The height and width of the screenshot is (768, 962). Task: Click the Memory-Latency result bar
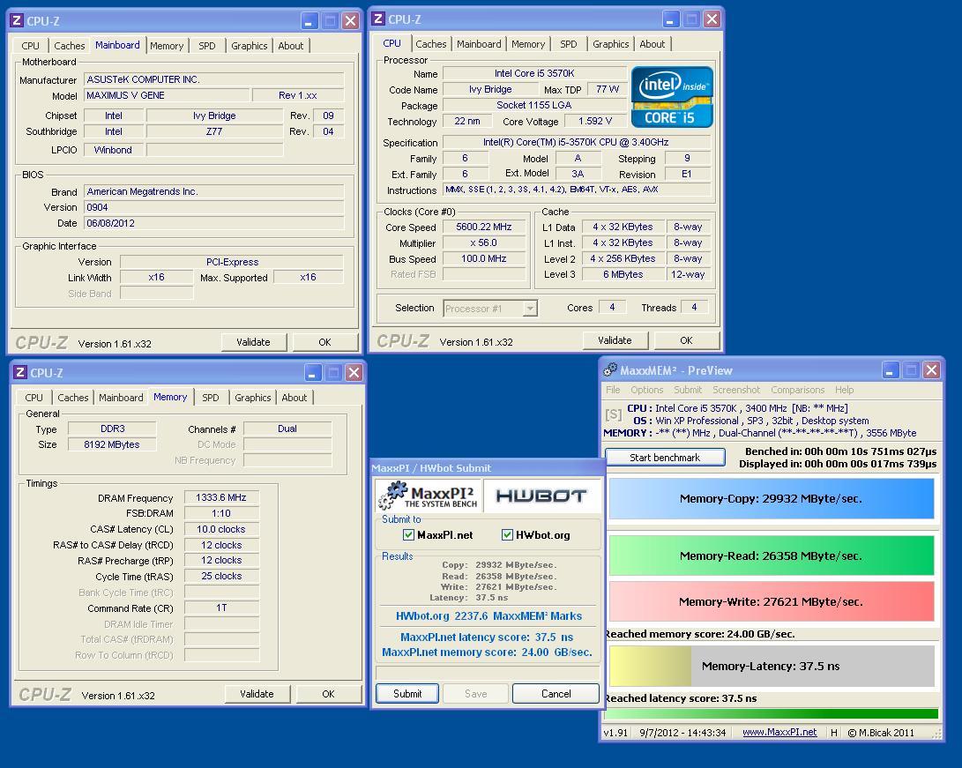pyautogui.click(x=772, y=667)
